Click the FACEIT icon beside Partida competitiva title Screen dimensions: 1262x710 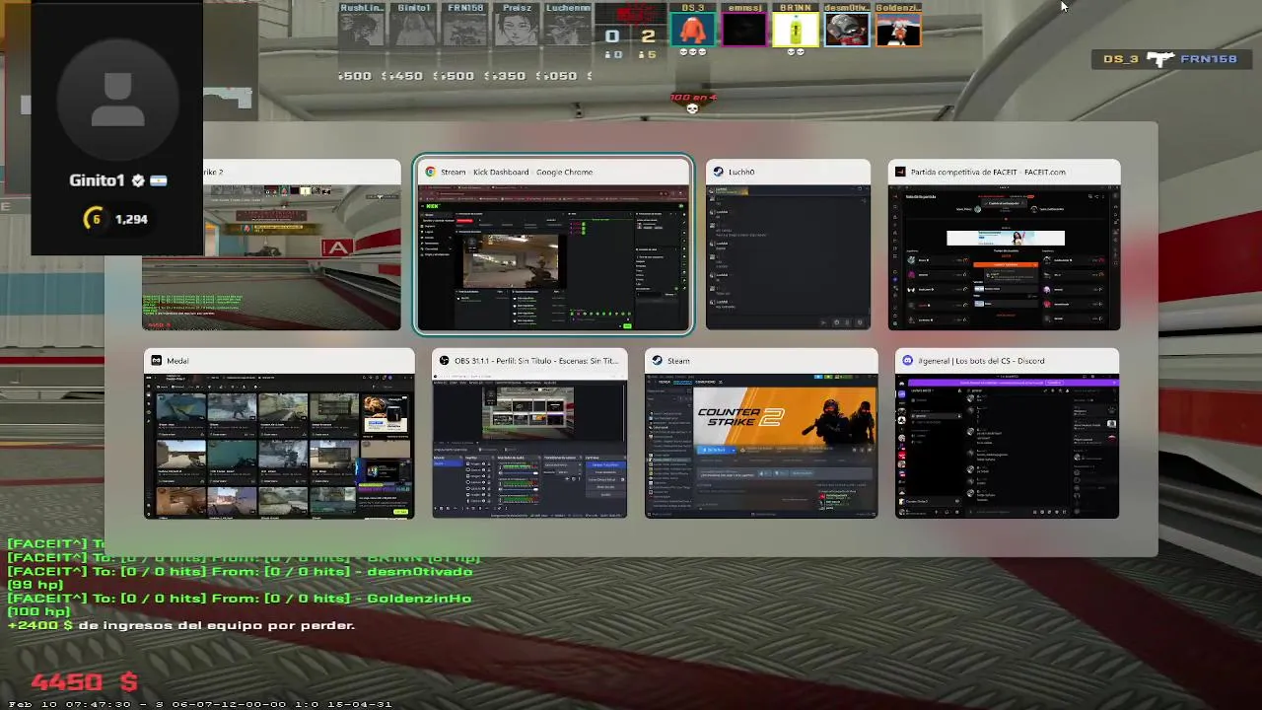[900, 172]
